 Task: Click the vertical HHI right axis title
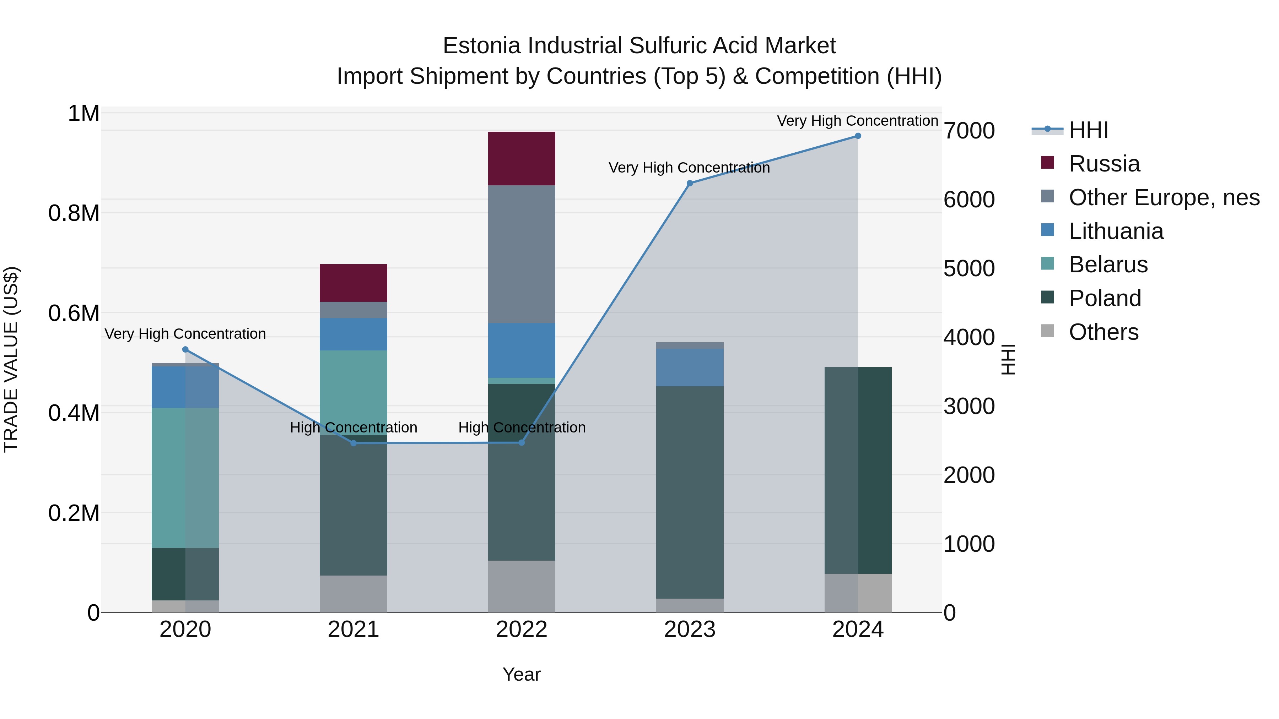[1008, 359]
